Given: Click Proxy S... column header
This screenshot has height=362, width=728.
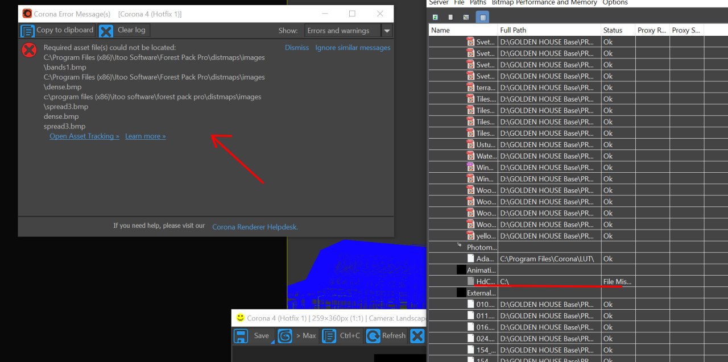Looking at the screenshot, I should 686,31.
